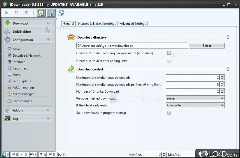
Task: Increase Number of Chunks/Download
Action: (x=222, y=90)
